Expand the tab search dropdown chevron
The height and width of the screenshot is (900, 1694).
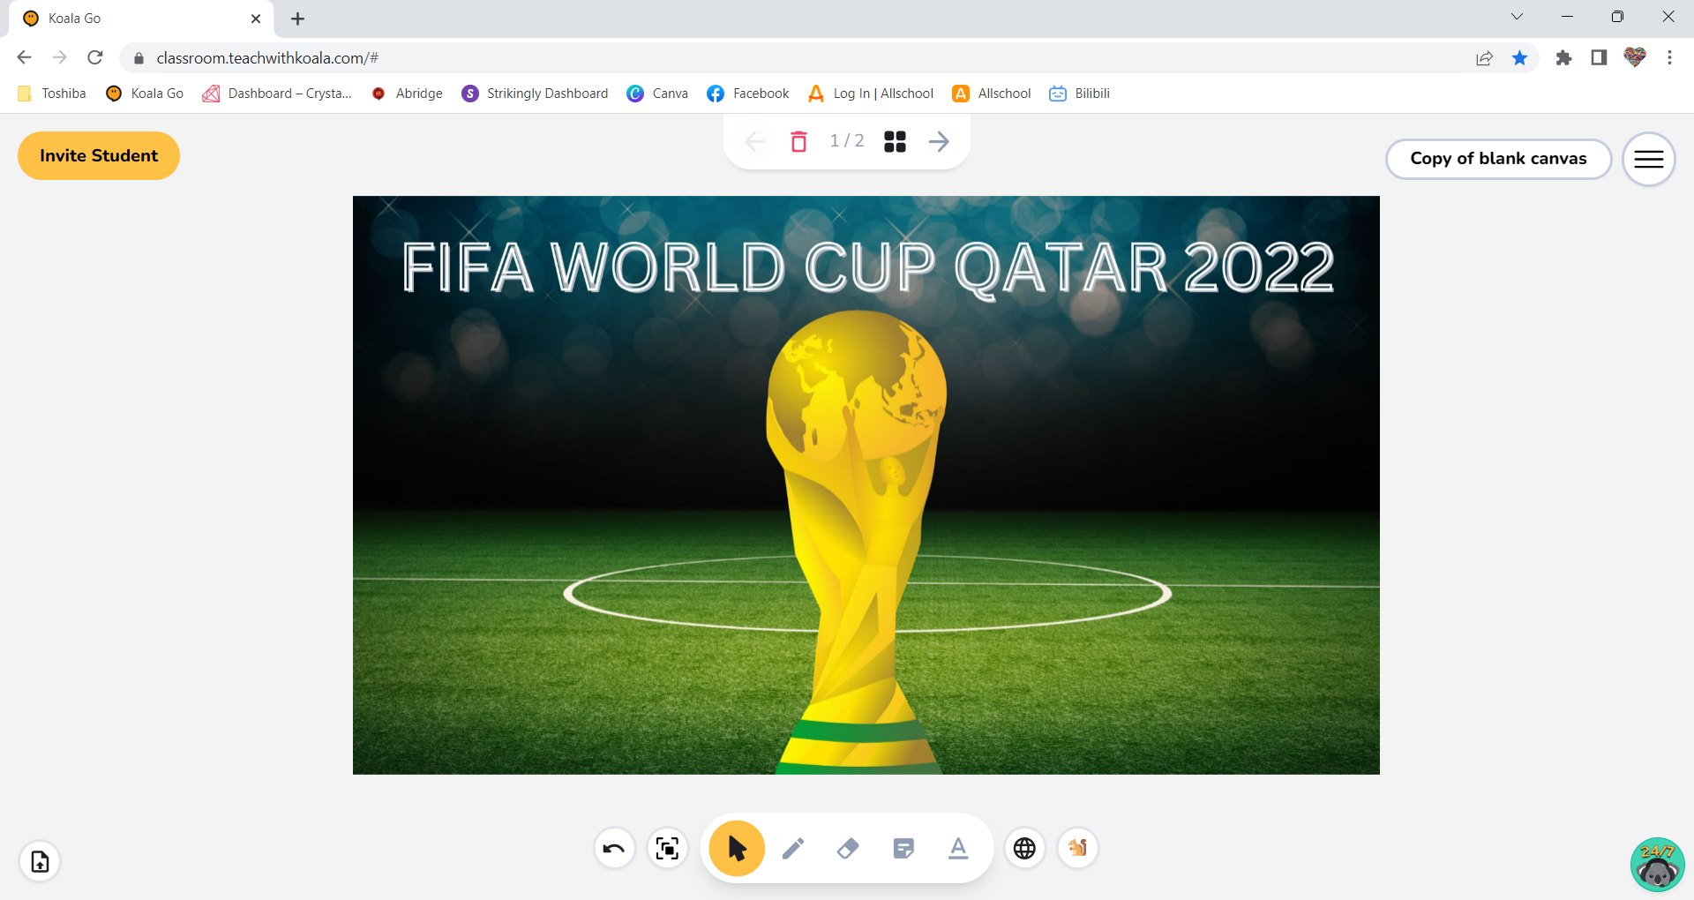coord(1517,17)
